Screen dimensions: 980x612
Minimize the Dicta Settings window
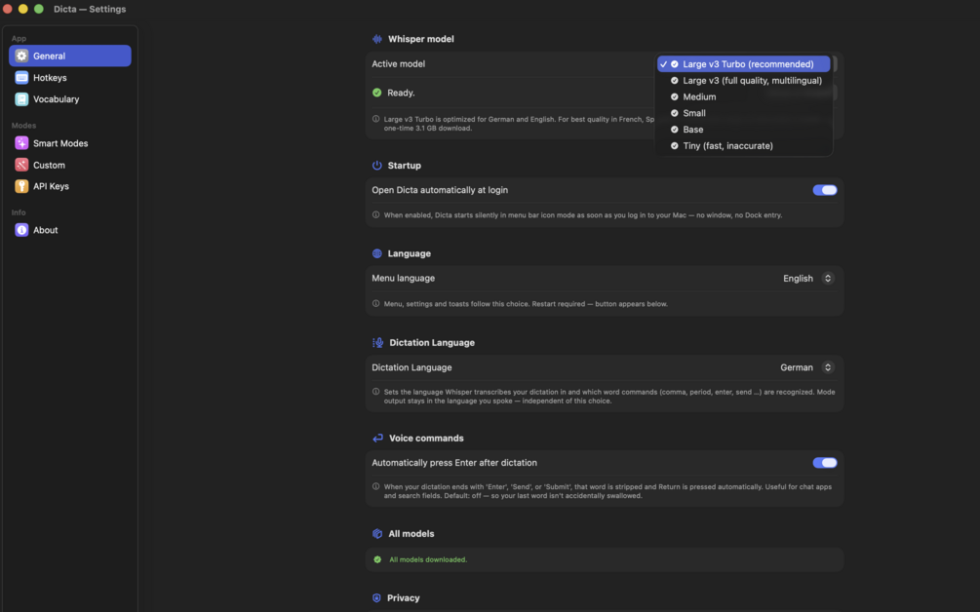click(23, 9)
